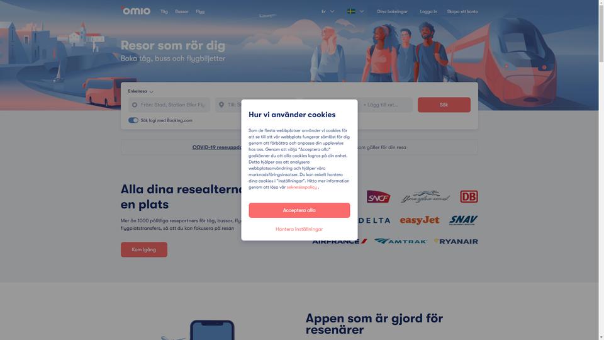
Task: Click the Omio logo
Action: (136, 11)
